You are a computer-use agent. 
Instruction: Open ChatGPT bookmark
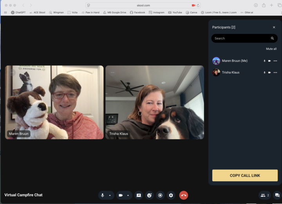coord(18,13)
